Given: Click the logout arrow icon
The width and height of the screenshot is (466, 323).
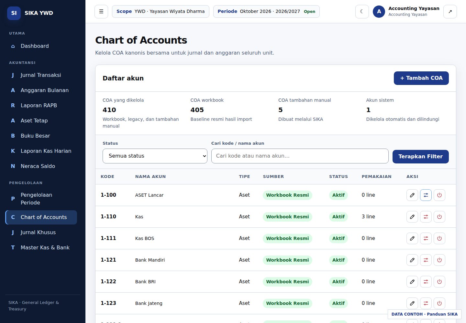Looking at the screenshot, I should coord(450,12).
